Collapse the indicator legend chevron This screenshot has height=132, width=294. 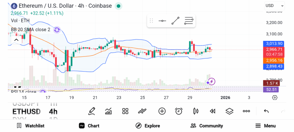(16, 40)
